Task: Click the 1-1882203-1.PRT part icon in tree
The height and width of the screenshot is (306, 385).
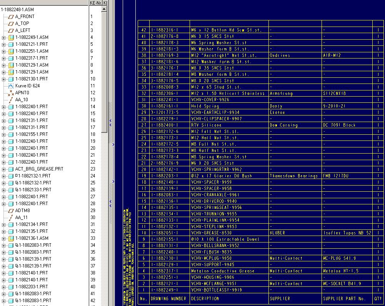Action: 11,287
